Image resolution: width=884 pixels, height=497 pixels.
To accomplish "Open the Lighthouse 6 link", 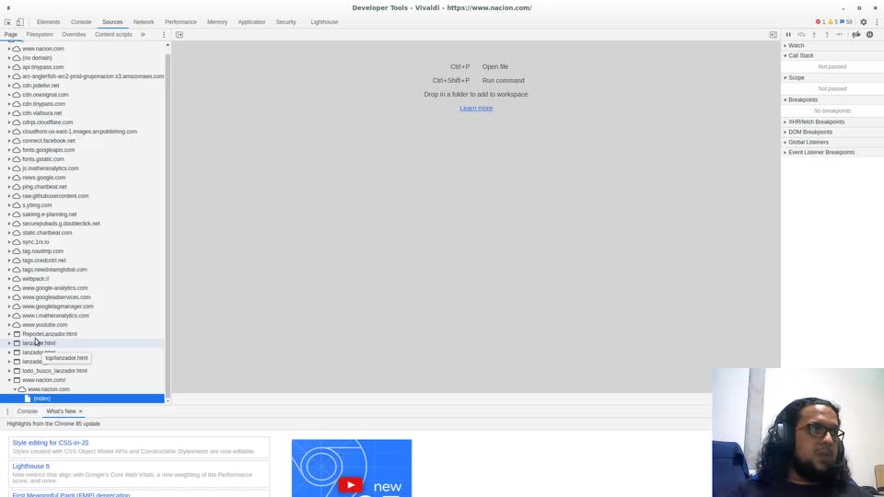I will coord(31,467).
